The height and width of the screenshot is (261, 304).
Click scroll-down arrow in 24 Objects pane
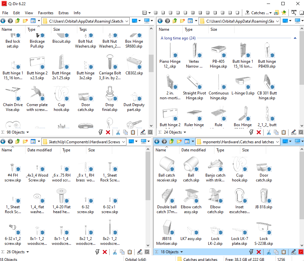pyautogui.click(x=302, y=126)
